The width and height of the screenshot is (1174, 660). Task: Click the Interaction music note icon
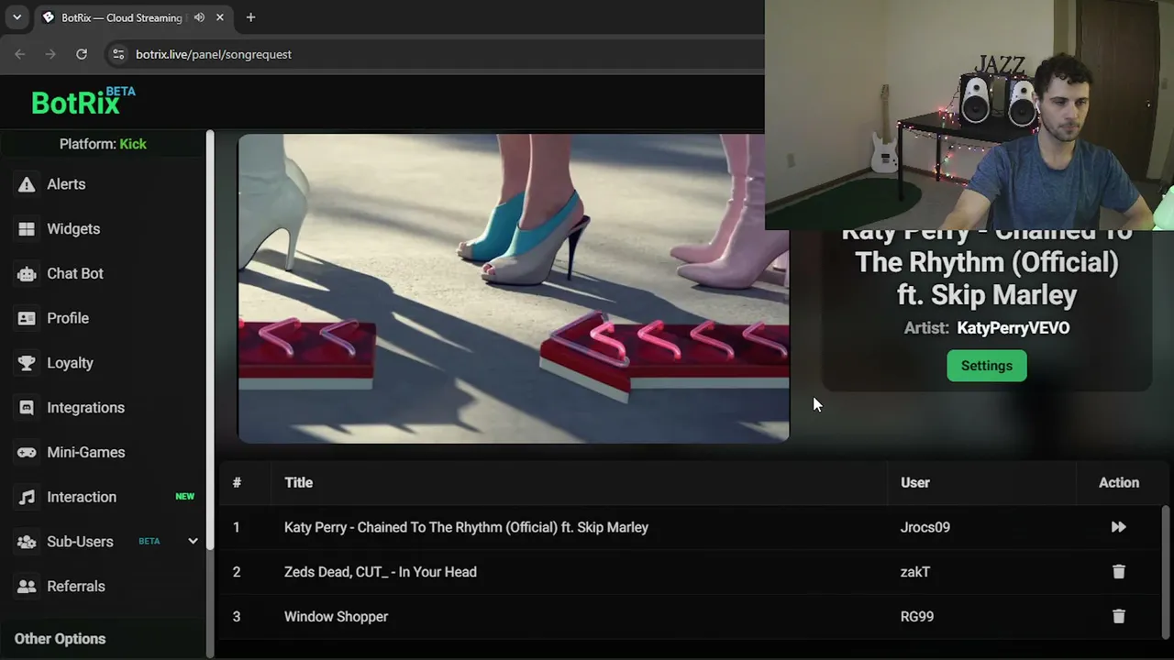pos(27,497)
